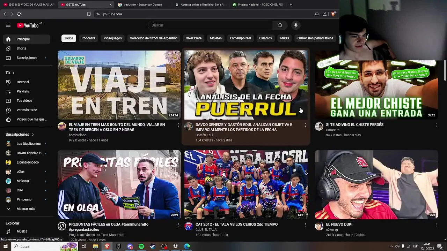The image size is (447, 251).
Task: Open the CLUB EL TALA channel link
Action: pos(206,230)
